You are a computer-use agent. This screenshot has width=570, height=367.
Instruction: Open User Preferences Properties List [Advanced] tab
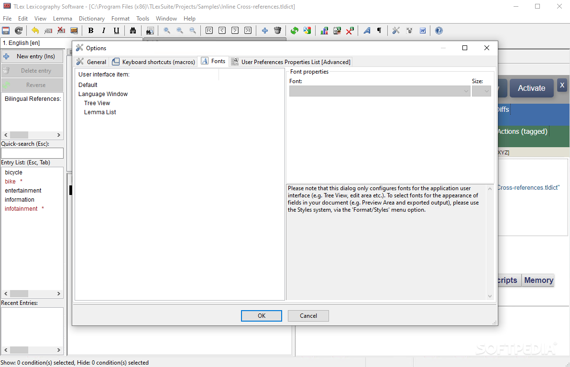(291, 62)
